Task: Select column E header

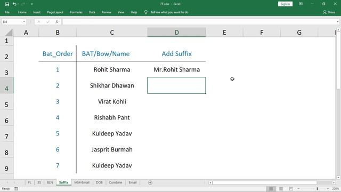Action: (224, 33)
